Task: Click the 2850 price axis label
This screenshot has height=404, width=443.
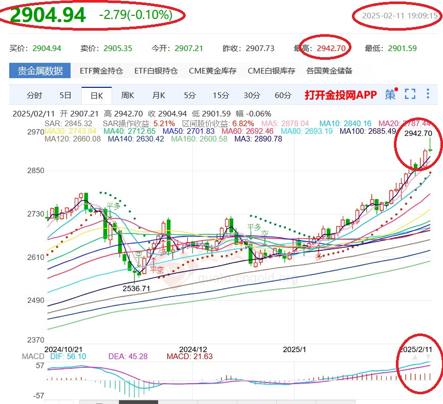Action: [x=36, y=171]
